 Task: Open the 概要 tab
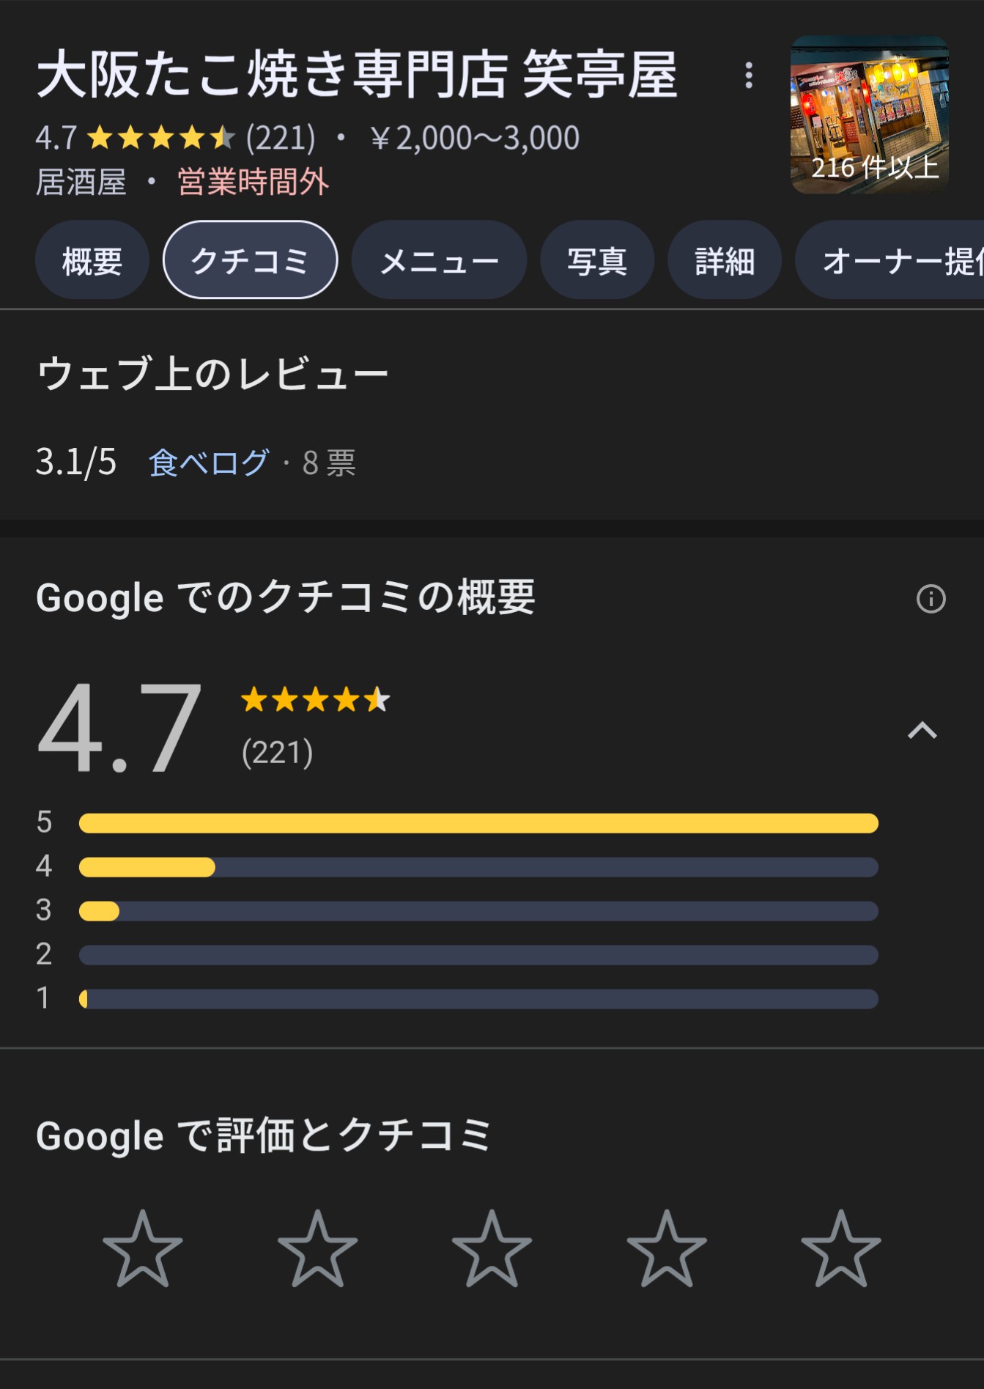[92, 260]
